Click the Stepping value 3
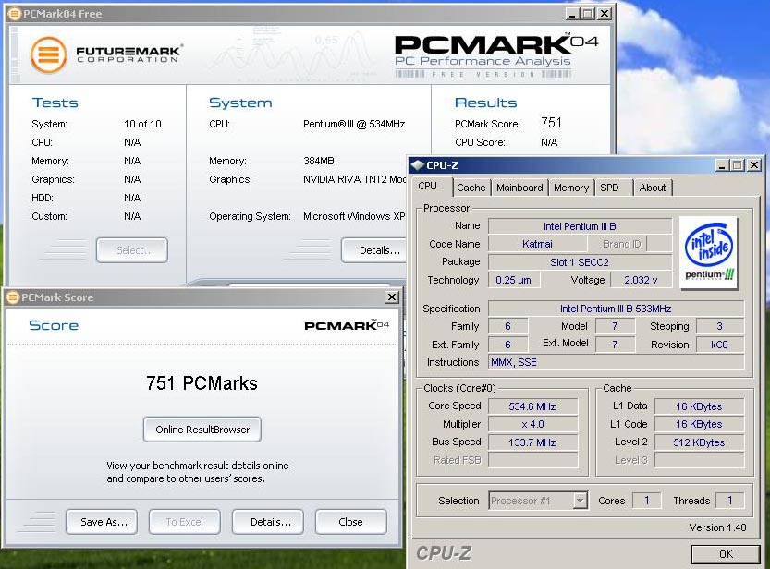770x569 pixels. click(x=719, y=326)
